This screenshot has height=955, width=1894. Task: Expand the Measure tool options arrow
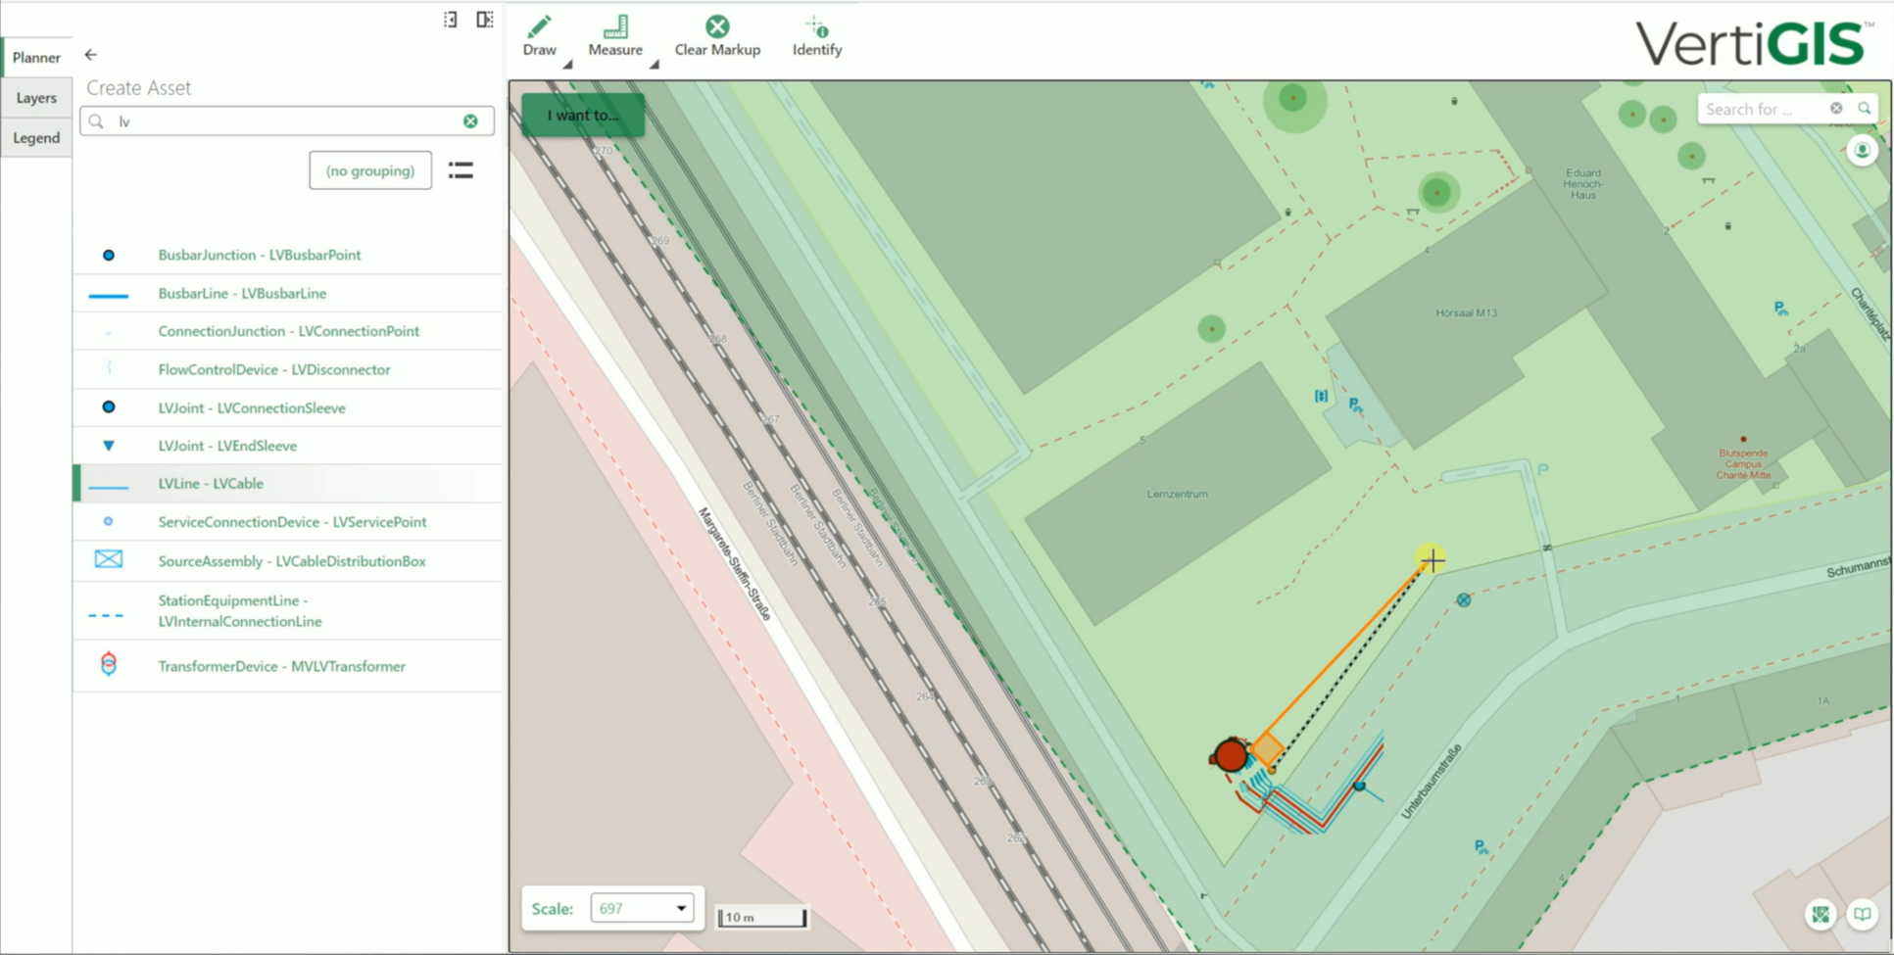click(654, 62)
